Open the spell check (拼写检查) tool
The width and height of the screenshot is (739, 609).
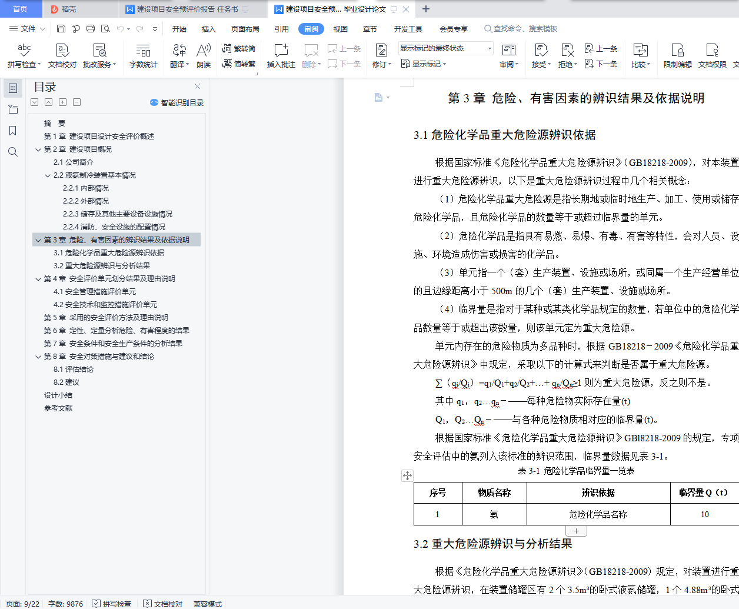[x=24, y=56]
